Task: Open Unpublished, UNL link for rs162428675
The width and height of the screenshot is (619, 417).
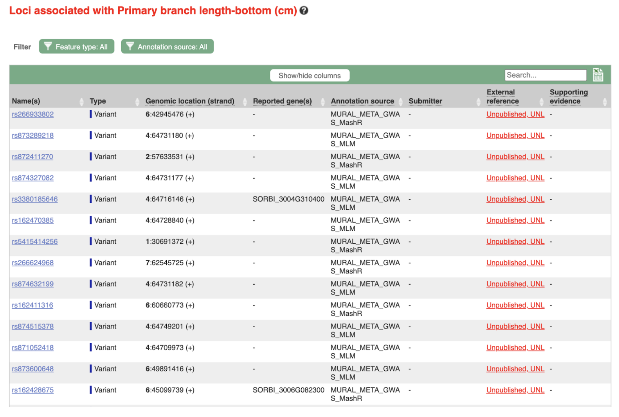Action: coord(515,390)
